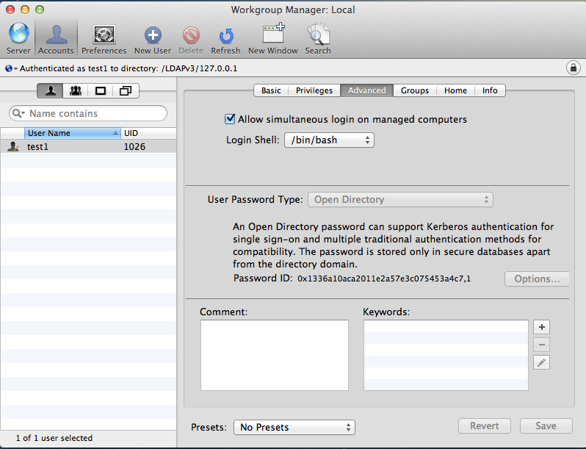586x449 pixels.
Task: Click the test1 user icon in list
Action: click(x=13, y=146)
